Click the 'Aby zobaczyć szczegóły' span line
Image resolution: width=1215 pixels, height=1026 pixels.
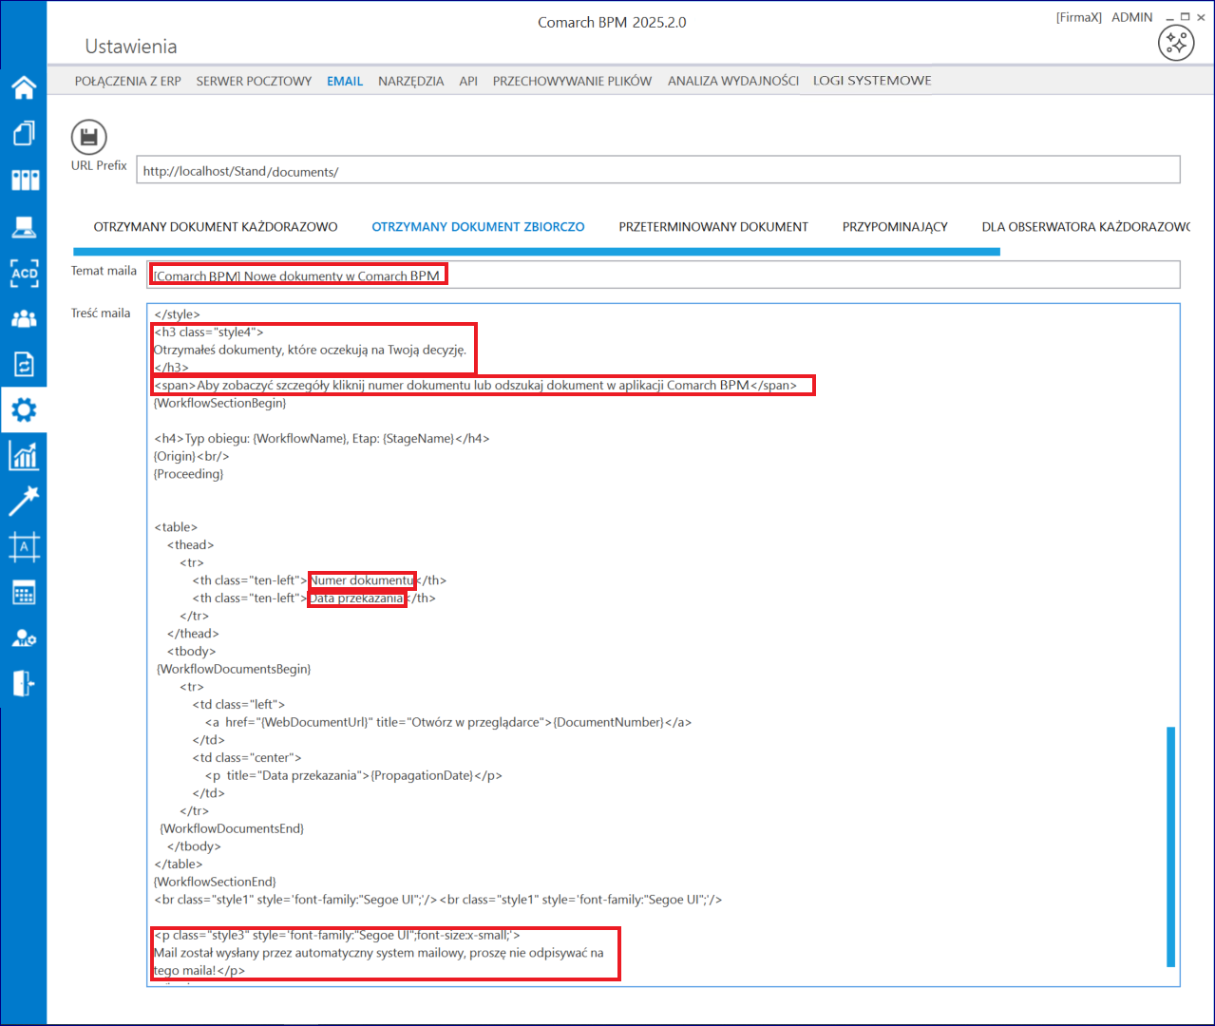pyautogui.click(x=475, y=386)
